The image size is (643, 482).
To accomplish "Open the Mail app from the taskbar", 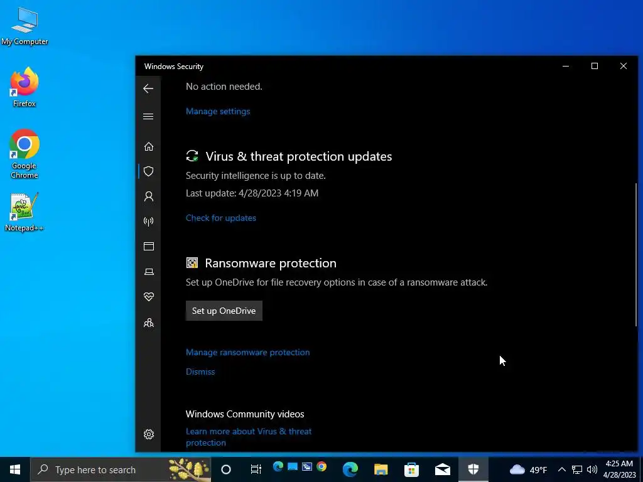I will click(x=443, y=469).
